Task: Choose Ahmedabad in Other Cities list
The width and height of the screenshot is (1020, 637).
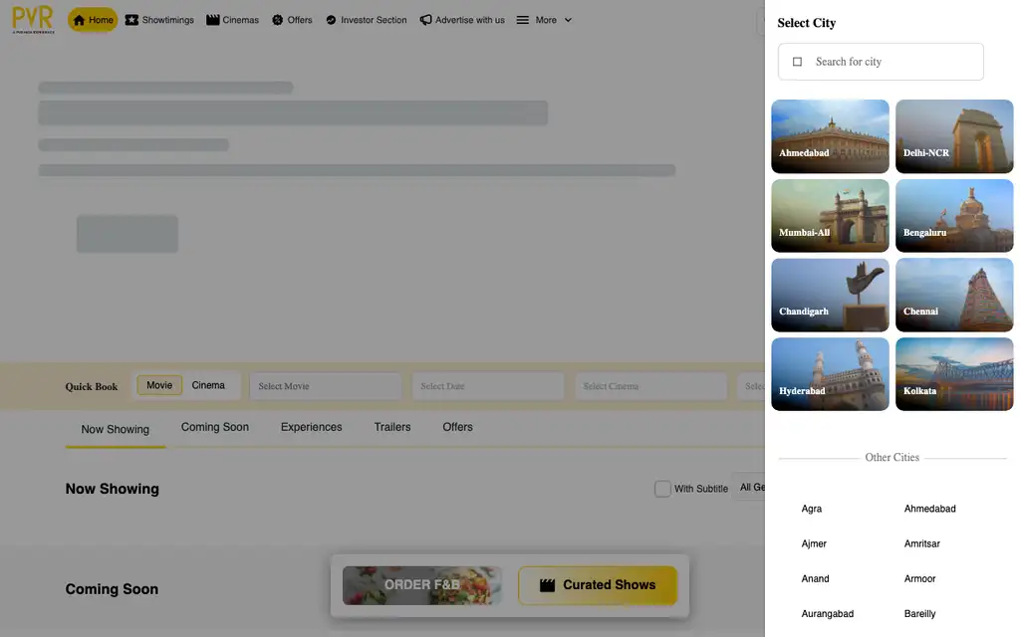Action: (929, 509)
